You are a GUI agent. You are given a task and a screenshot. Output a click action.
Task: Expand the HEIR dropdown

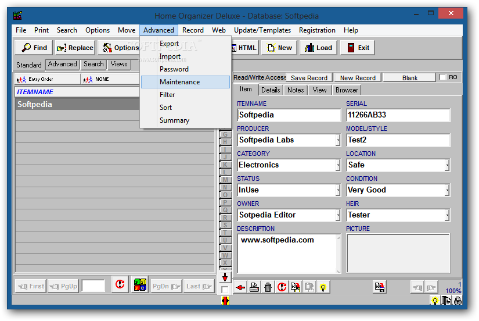(x=447, y=215)
